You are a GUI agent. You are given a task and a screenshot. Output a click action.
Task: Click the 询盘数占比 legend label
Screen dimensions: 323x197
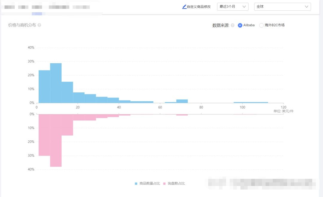176,184
